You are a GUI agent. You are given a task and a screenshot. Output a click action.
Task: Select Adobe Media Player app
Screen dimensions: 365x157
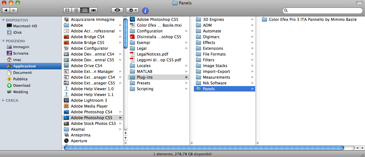(92, 106)
